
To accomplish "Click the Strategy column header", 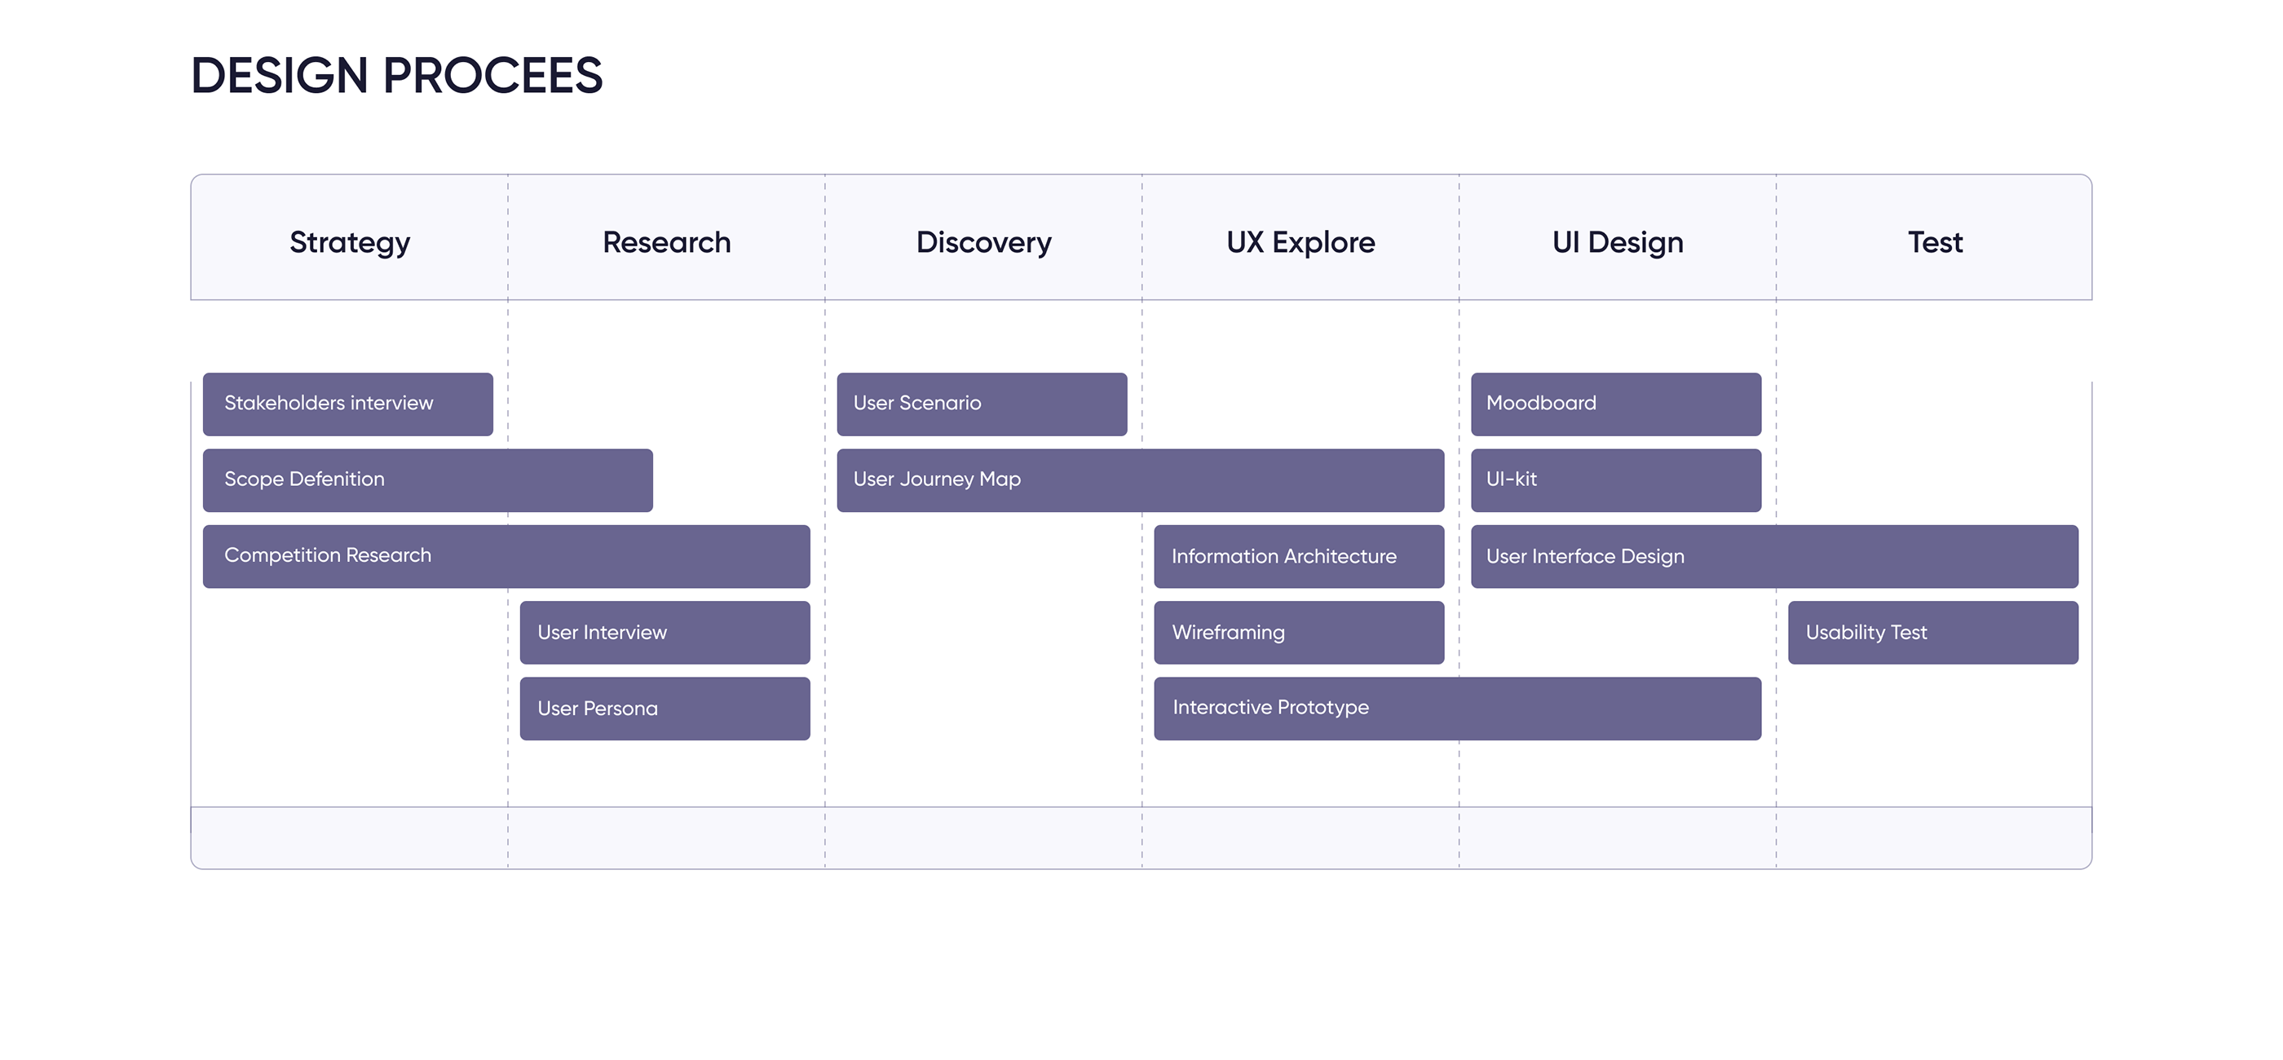I will click(x=349, y=242).
